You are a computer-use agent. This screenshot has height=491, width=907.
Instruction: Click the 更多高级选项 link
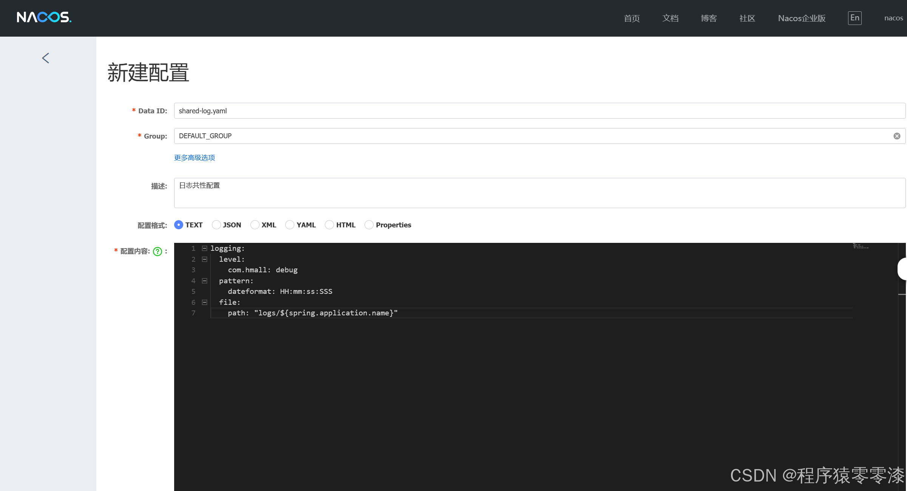coord(195,158)
